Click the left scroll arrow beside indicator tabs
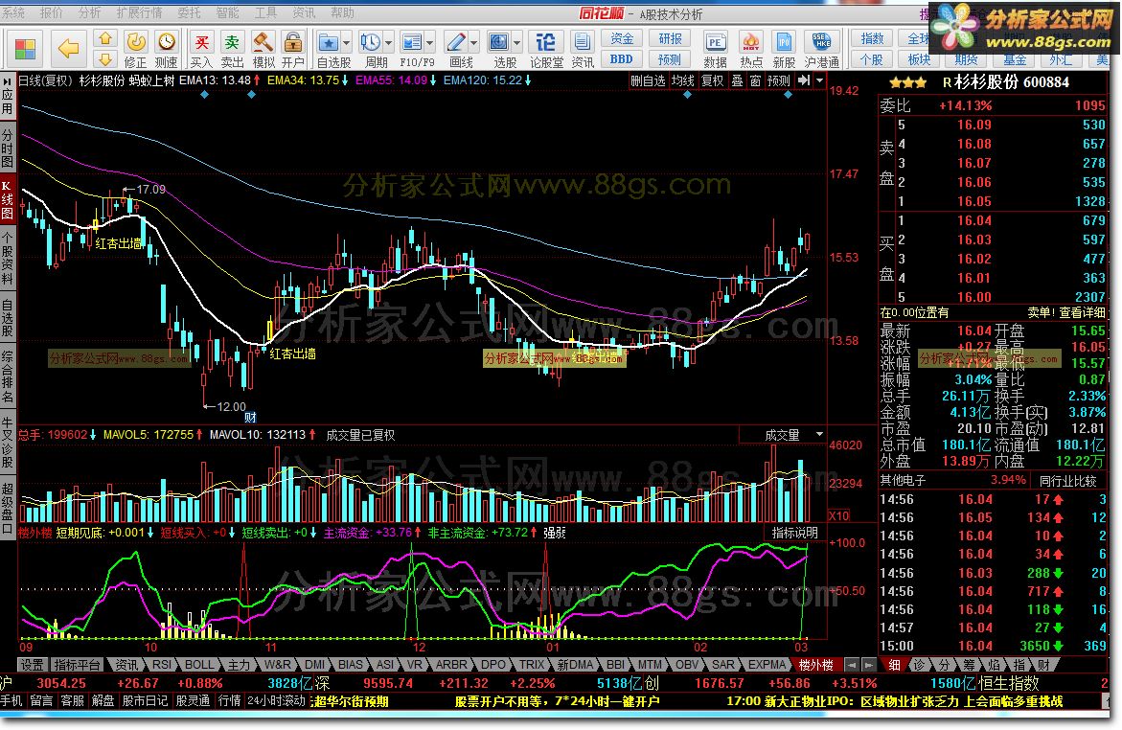This screenshot has height=730, width=1122. pos(851,665)
